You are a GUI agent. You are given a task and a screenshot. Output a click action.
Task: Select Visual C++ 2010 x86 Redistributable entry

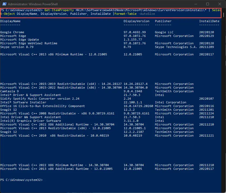(x=54, y=136)
